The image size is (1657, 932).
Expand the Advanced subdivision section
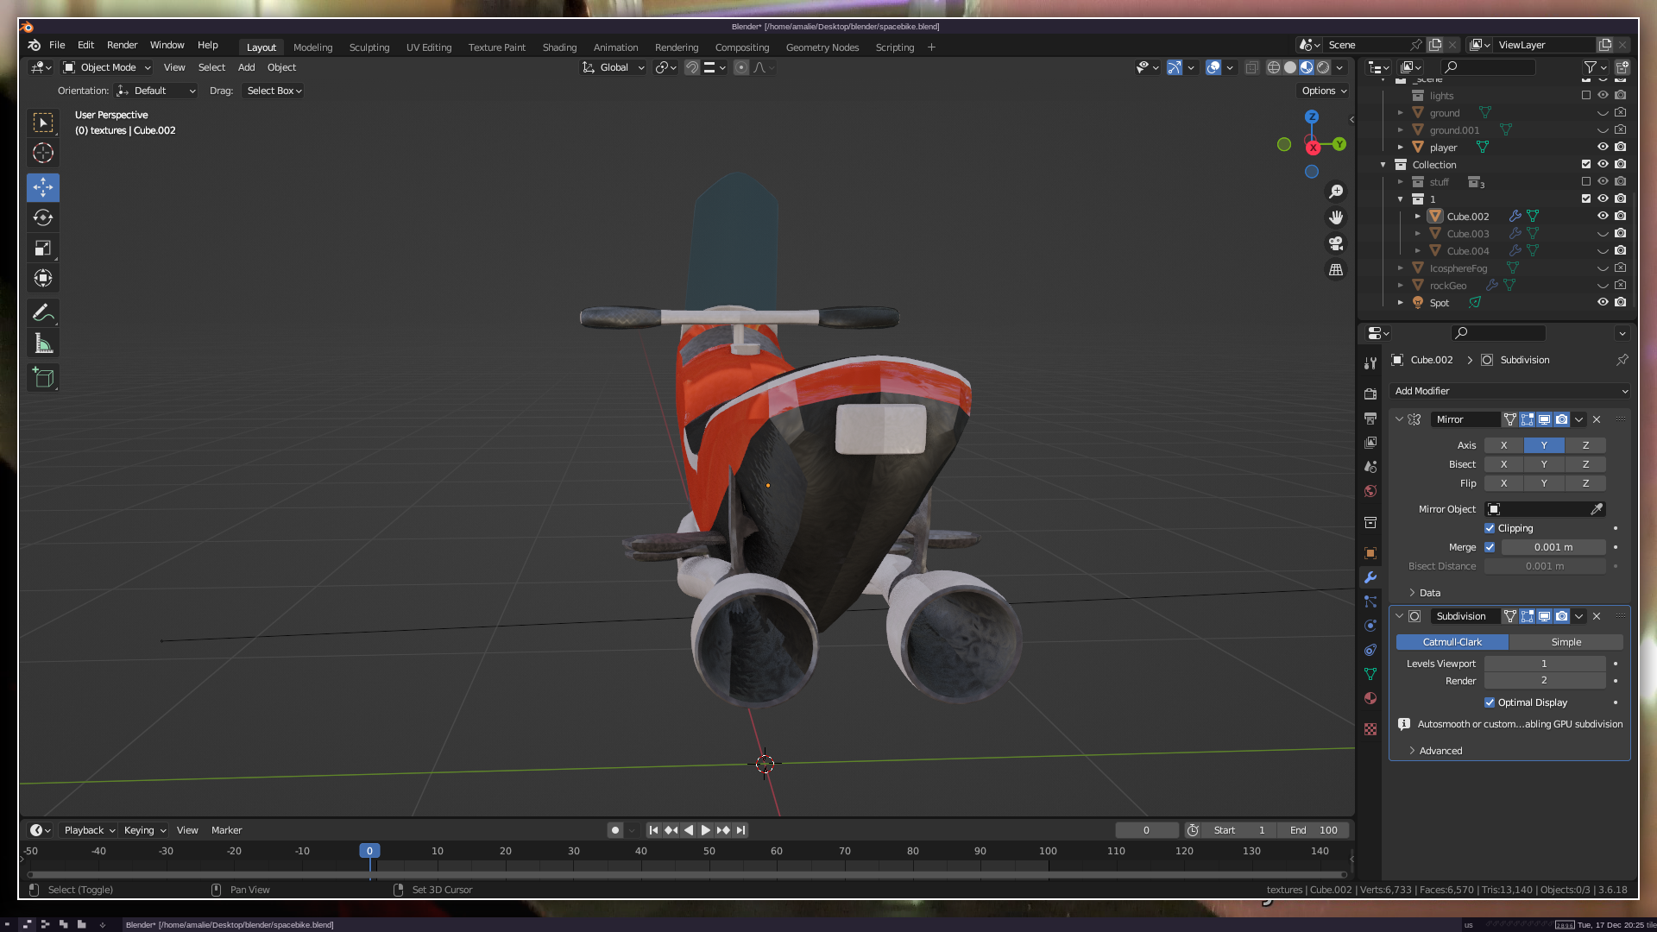pyautogui.click(x=1440, y=751)
